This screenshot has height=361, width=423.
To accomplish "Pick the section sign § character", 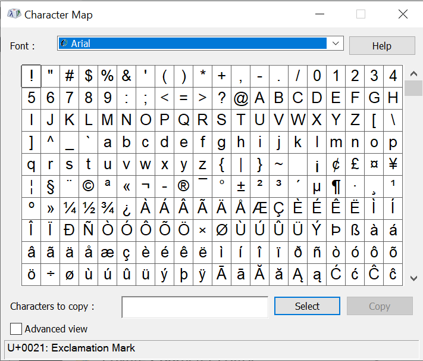I will [x=50, y=186].
